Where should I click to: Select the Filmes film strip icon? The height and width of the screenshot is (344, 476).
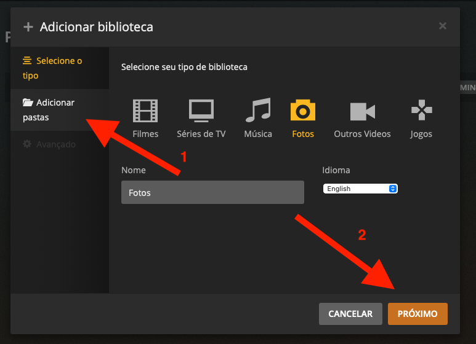coord(145,111)
